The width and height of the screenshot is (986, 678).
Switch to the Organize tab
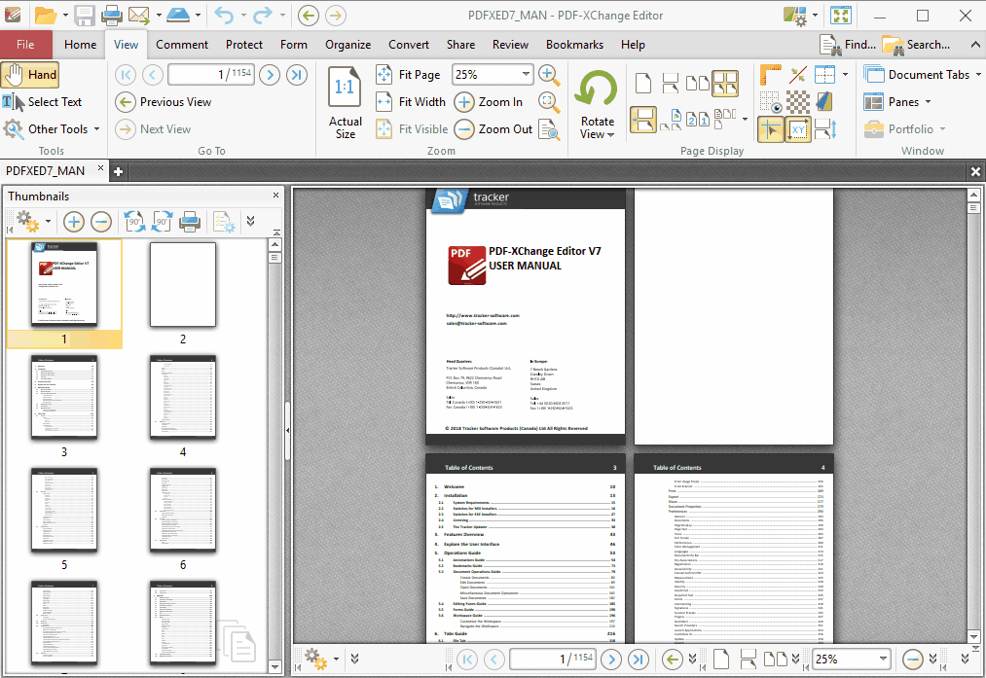(x=347, y=45)
